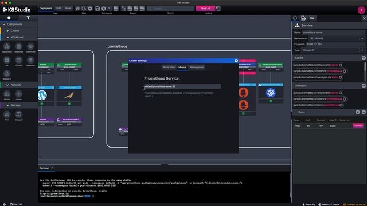Click the Forward button for http port
The height and width of the screenshot is (206, 367).
[x=358, y=126]
